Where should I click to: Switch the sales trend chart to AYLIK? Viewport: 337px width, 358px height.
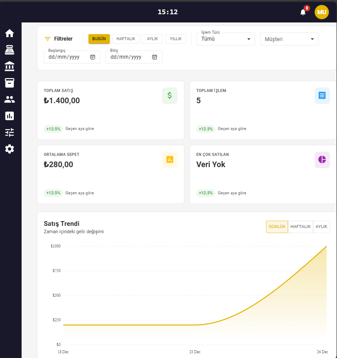(x=321, y=227)
